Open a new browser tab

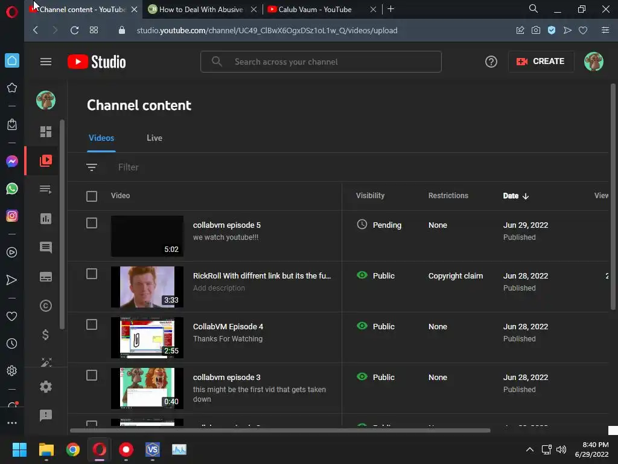[390, 9]
